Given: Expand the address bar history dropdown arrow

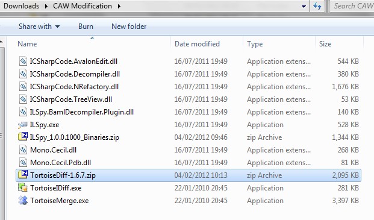Looking at the screenshot, I should point(304,6).
